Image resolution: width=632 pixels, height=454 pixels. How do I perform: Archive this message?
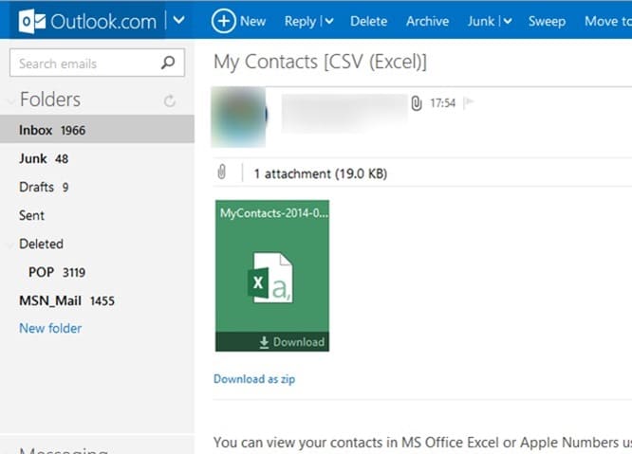427,21
